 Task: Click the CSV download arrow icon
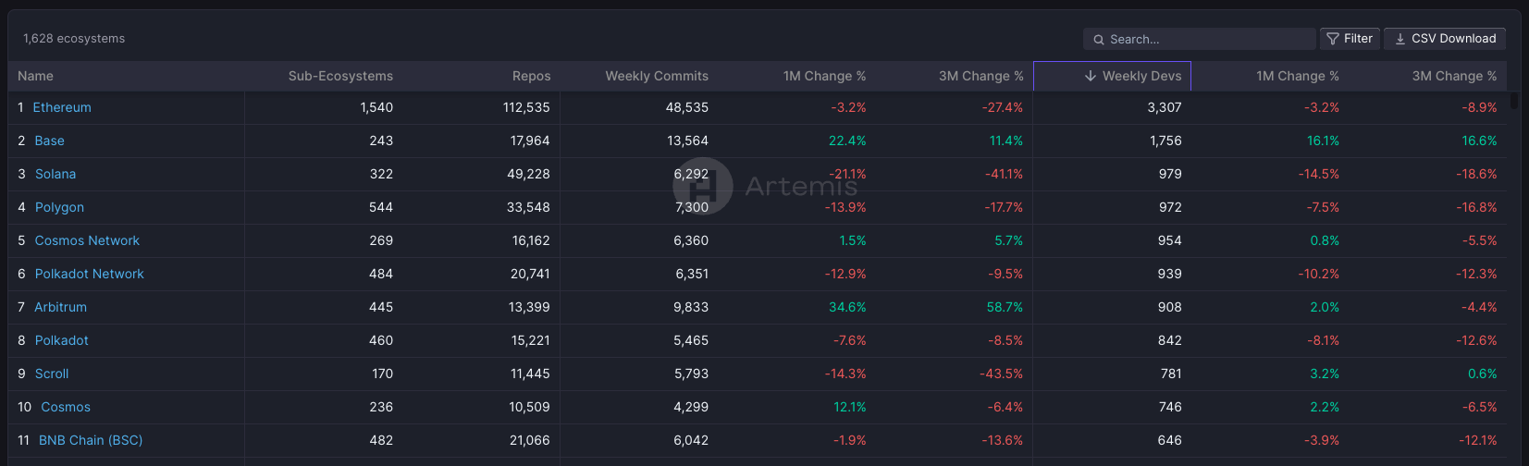(1400, 39)
